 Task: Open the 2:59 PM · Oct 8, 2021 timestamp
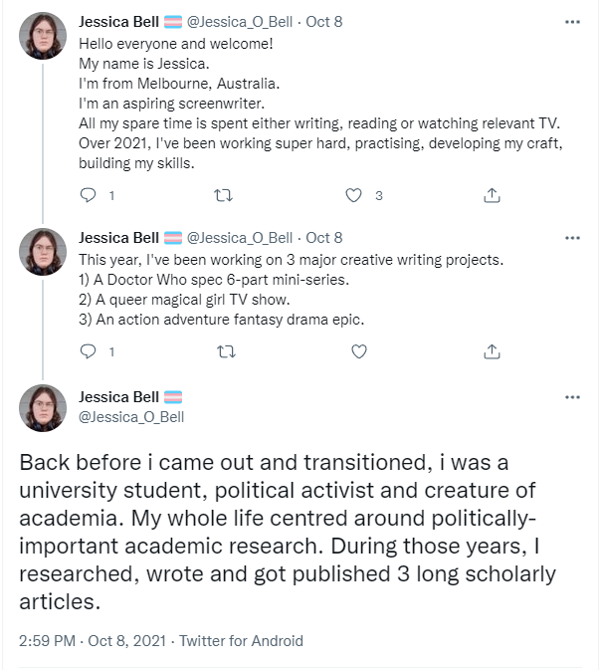pyautogui.click(x=93, y=641)
